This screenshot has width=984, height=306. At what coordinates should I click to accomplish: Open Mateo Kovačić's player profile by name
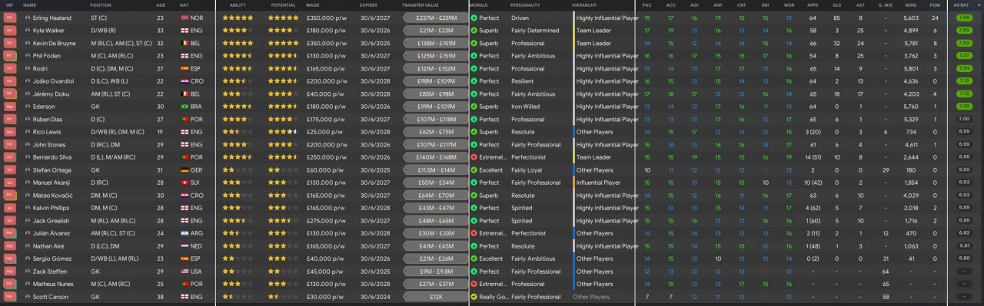pyautogui.click(x=52, y=196)
